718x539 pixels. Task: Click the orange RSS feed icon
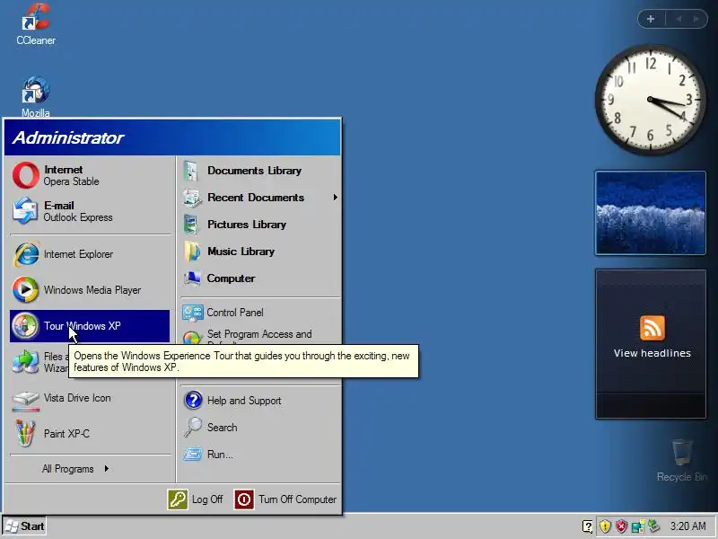(652, 327)
